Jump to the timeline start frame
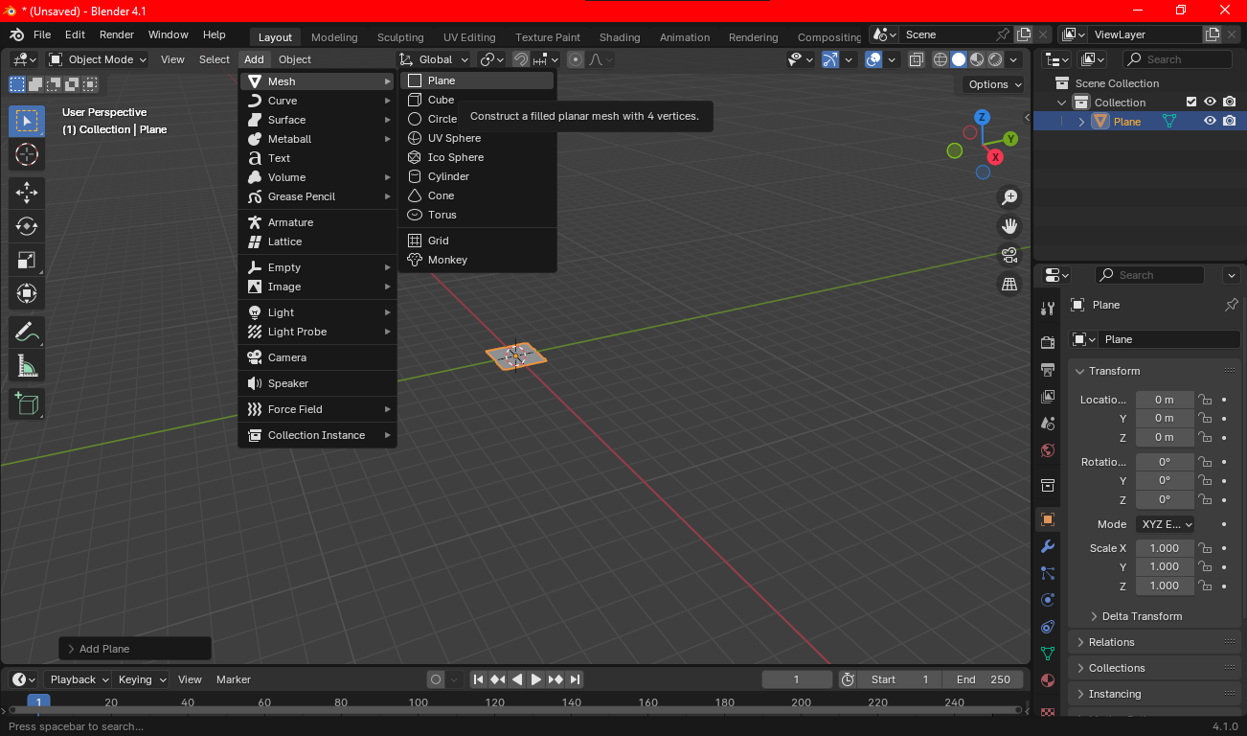1247x736 pixels. click(x=478, y=679)
